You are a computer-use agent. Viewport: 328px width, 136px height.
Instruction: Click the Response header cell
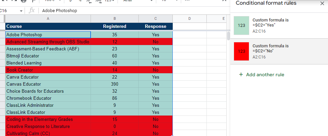point(156,26)
